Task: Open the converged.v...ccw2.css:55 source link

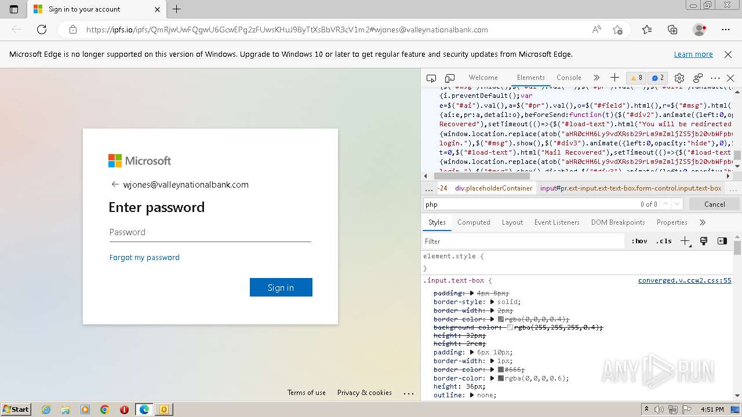Action: click(x=685, y=280)
